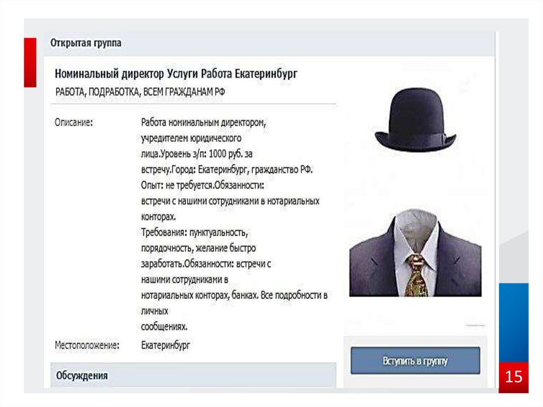The image size is (543, 407).
Task: Select the "Описание:" label
Action: coord(74,123)
